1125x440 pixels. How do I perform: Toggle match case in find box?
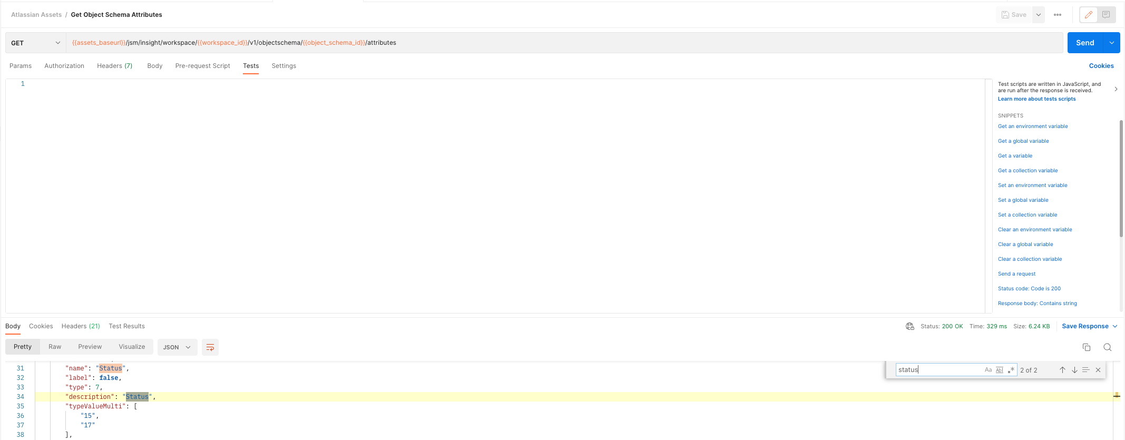pyautogui.click(x=988, y=370)
